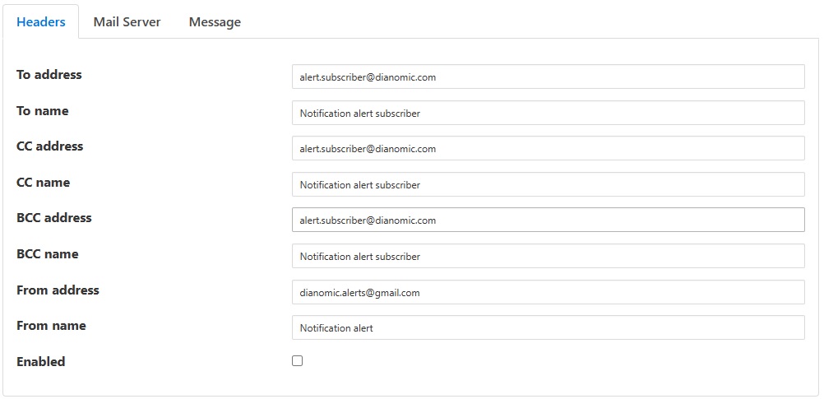This screenshot has width=824, height=399.
Task: Click the "CC address" label text
Action: pyautogui.click(x=50, y=146)
